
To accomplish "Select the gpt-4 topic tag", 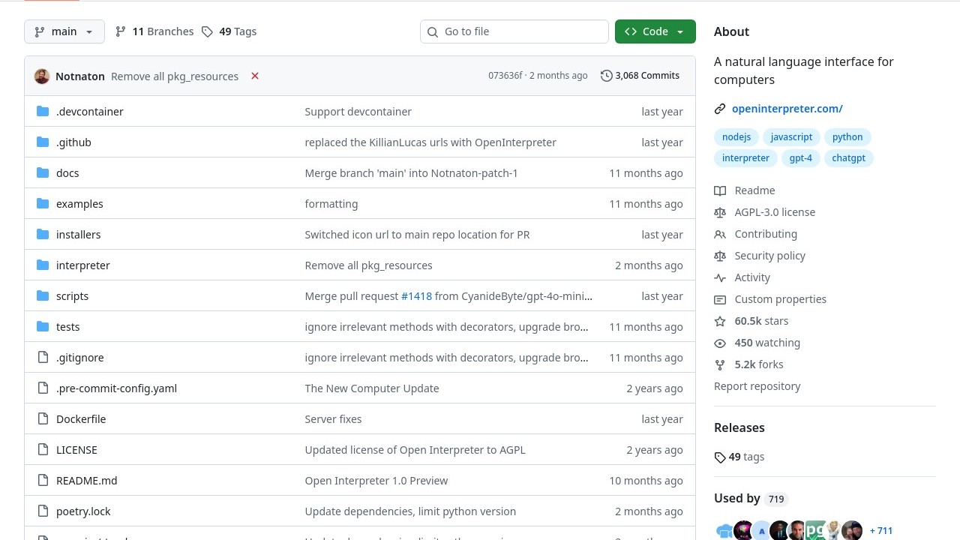I will [x=800, y=158].
